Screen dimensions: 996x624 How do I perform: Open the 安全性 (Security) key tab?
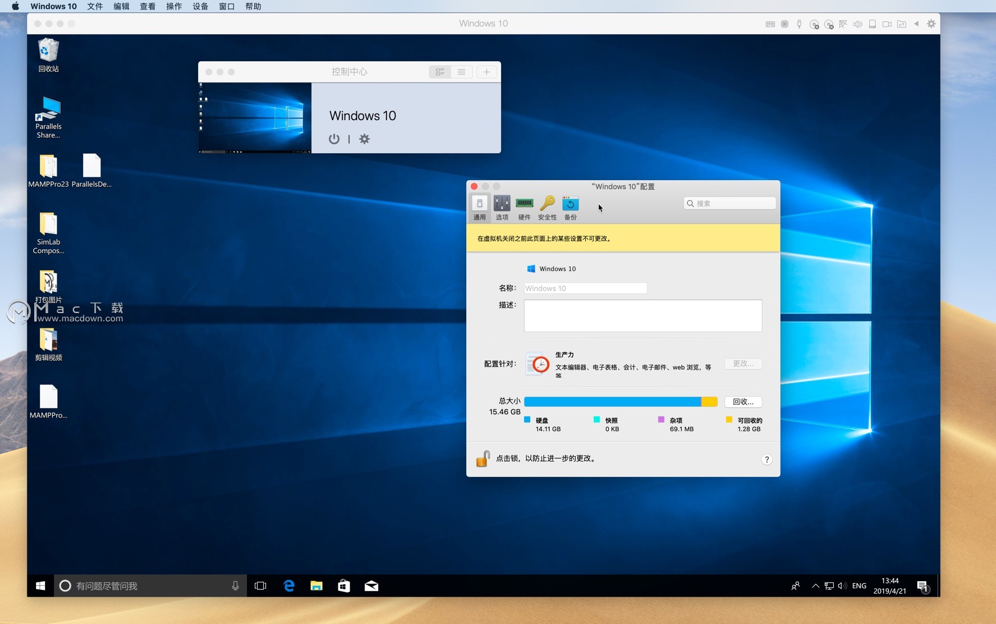coord(547,208)
